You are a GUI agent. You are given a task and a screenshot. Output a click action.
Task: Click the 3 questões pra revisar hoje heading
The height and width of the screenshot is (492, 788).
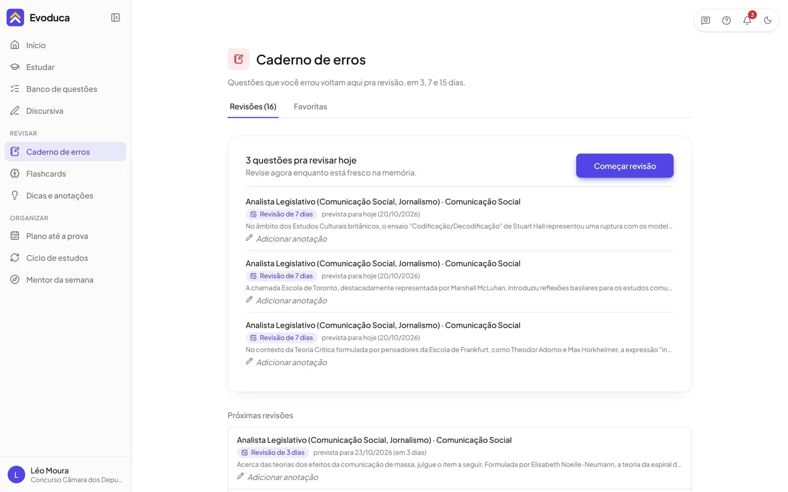pyautogui.click(x=301, y=160)
